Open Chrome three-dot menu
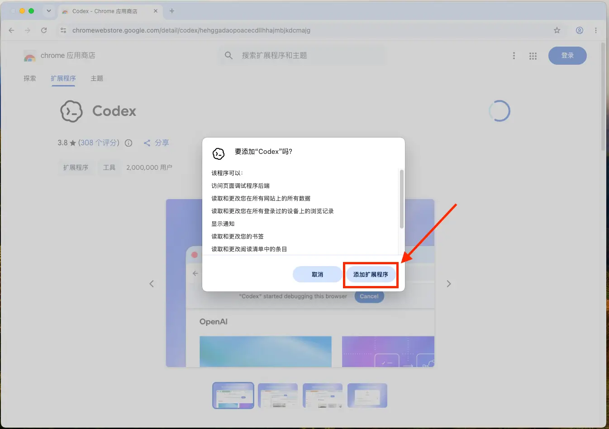The image size is (609, 429). [595, 30]
